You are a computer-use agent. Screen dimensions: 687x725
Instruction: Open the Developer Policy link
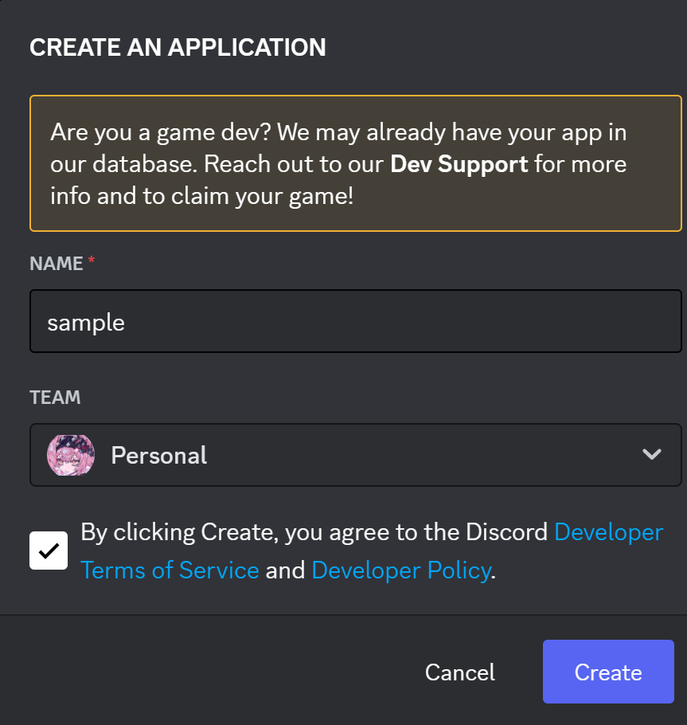coord(401,570)
